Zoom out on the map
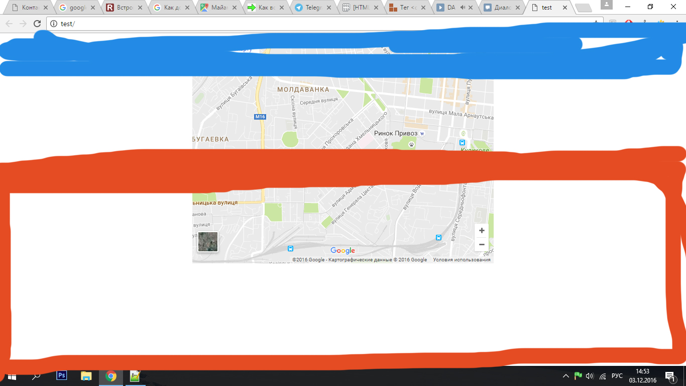 coord(482,244)
